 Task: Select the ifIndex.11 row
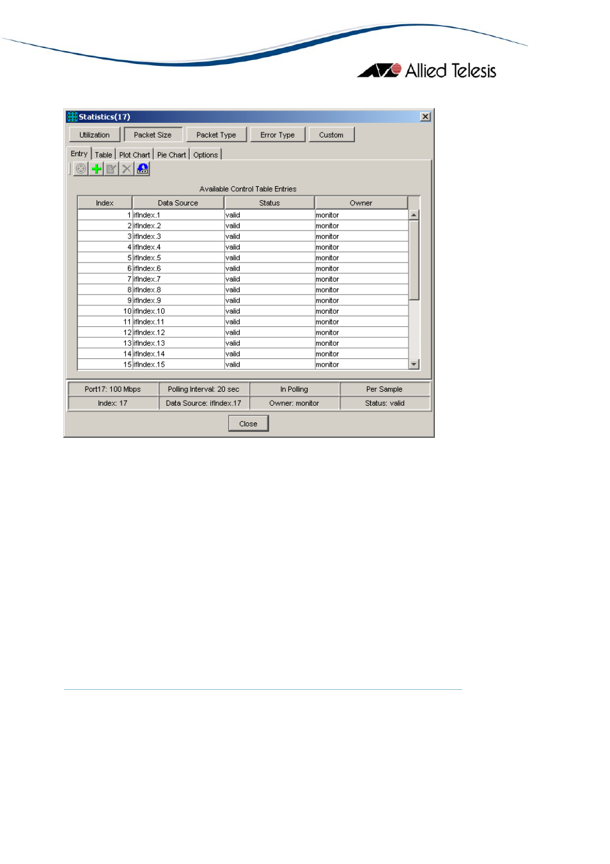point(243,322)
